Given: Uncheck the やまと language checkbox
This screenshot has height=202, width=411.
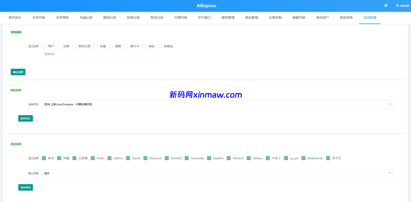Looking at the screenshot, I should [268, 158].
